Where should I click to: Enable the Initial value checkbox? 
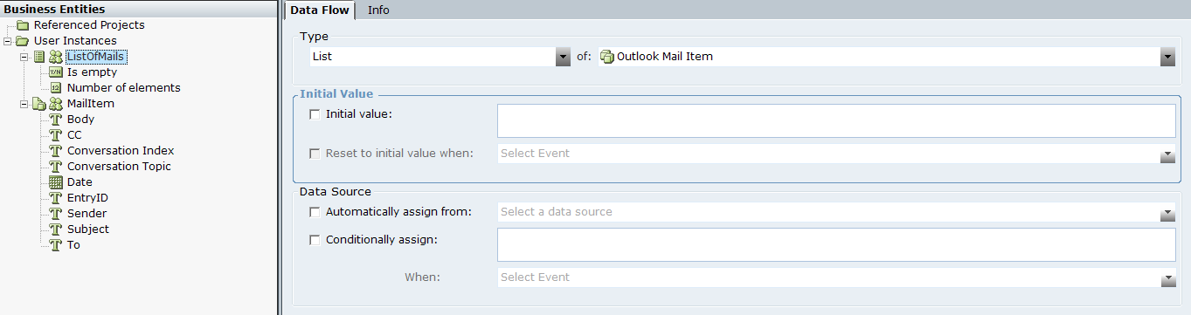coord(315,113)
